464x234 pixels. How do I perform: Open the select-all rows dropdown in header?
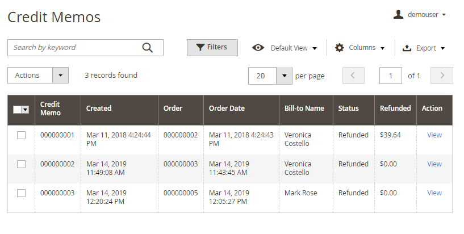[x=25, y=110]
